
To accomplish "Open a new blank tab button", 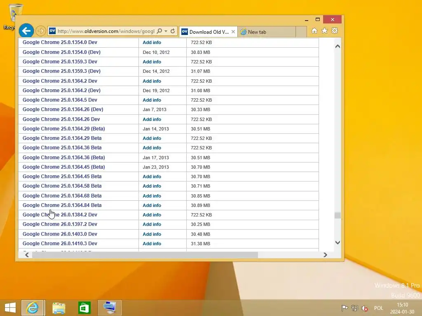I will 301,32.
